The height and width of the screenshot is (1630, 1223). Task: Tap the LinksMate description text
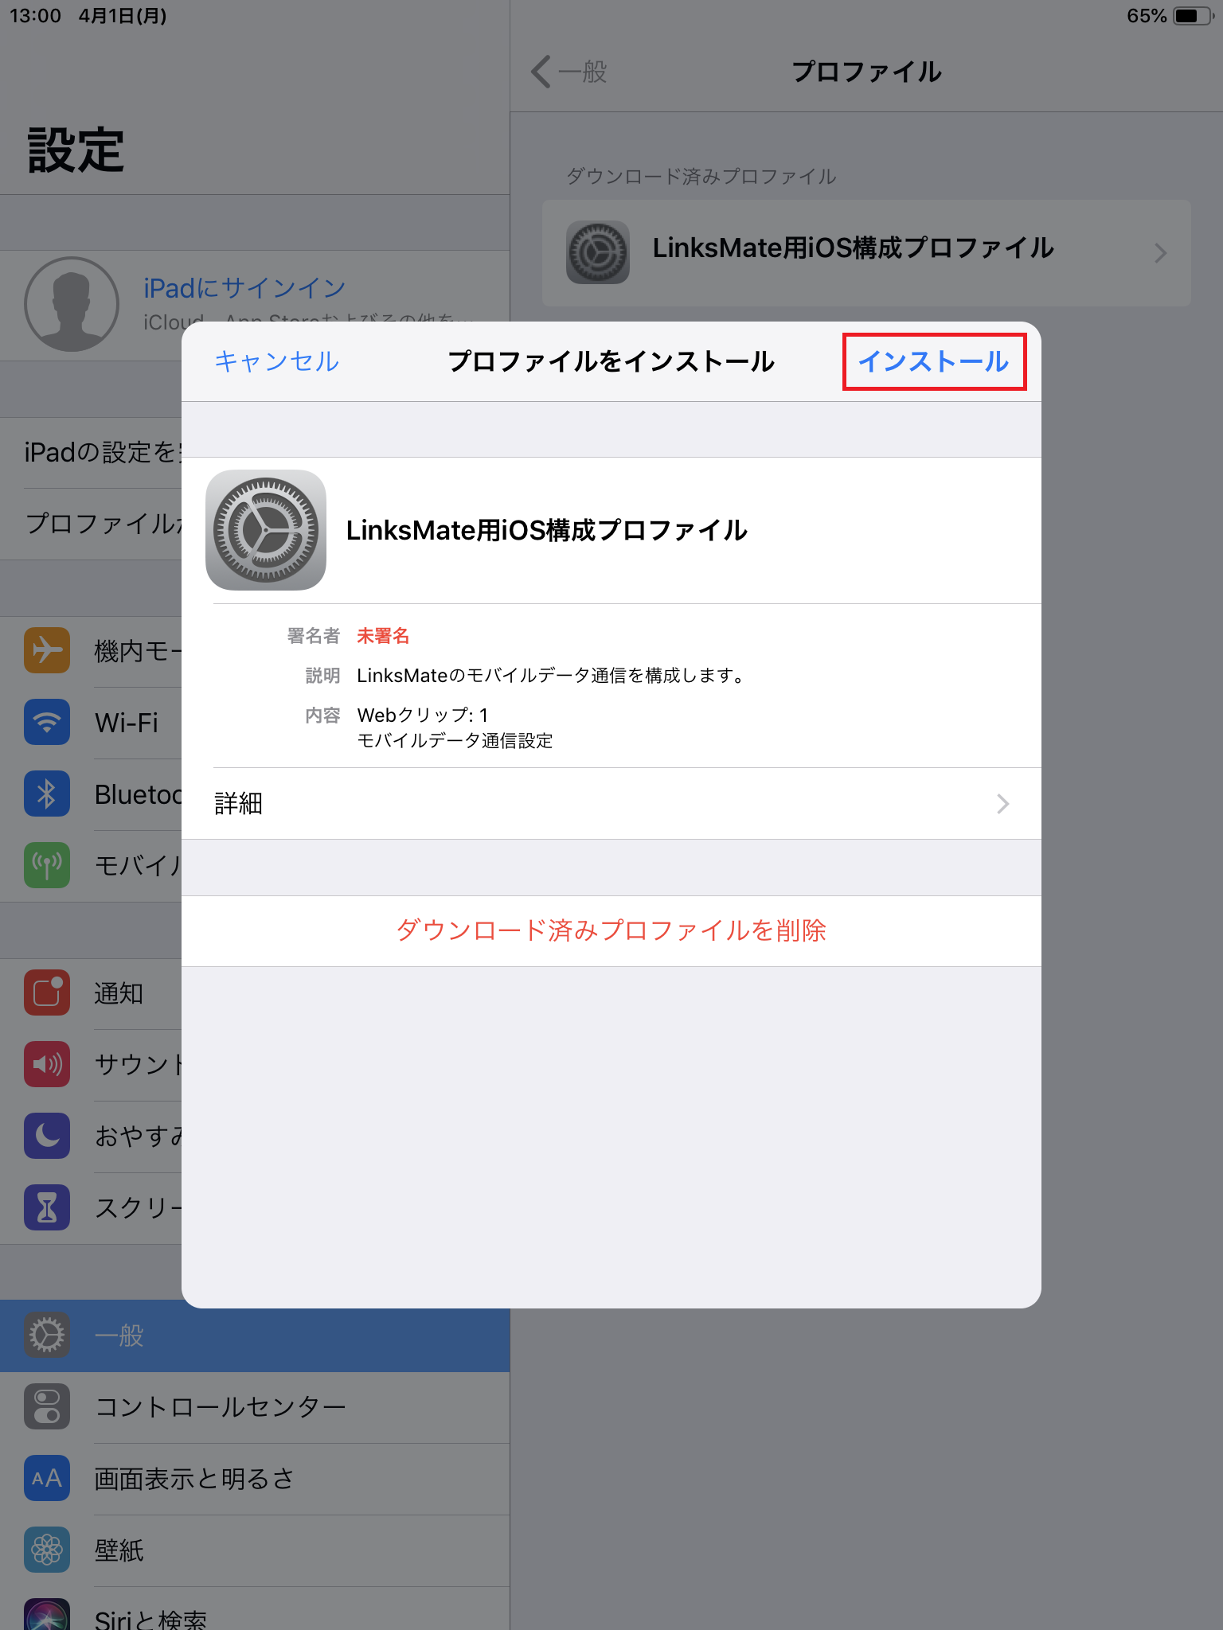(552, 676)
